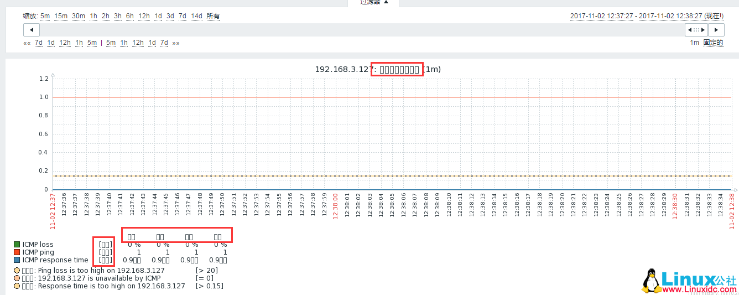Zoom to 1h period
The width and height of the screenshot is (739, 295).
(x=93, y=16)
